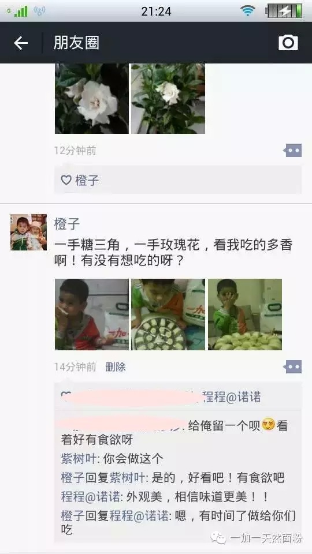The width and height of the screenshot is (312, 554).
Task: Tap the cellular signal bars icon
Action: click(21, 12)
